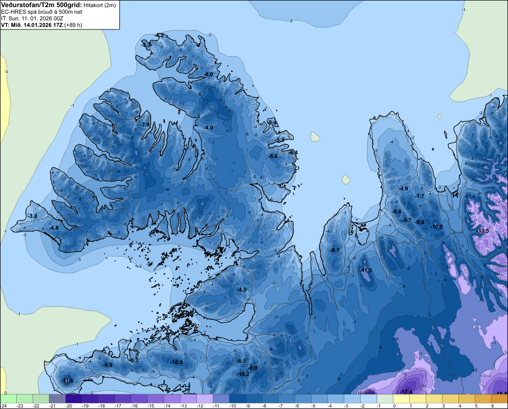The width and height of the screenshot is (508, 409).
Task: Click the western reading -3.8
Action: tap(33, 216)
